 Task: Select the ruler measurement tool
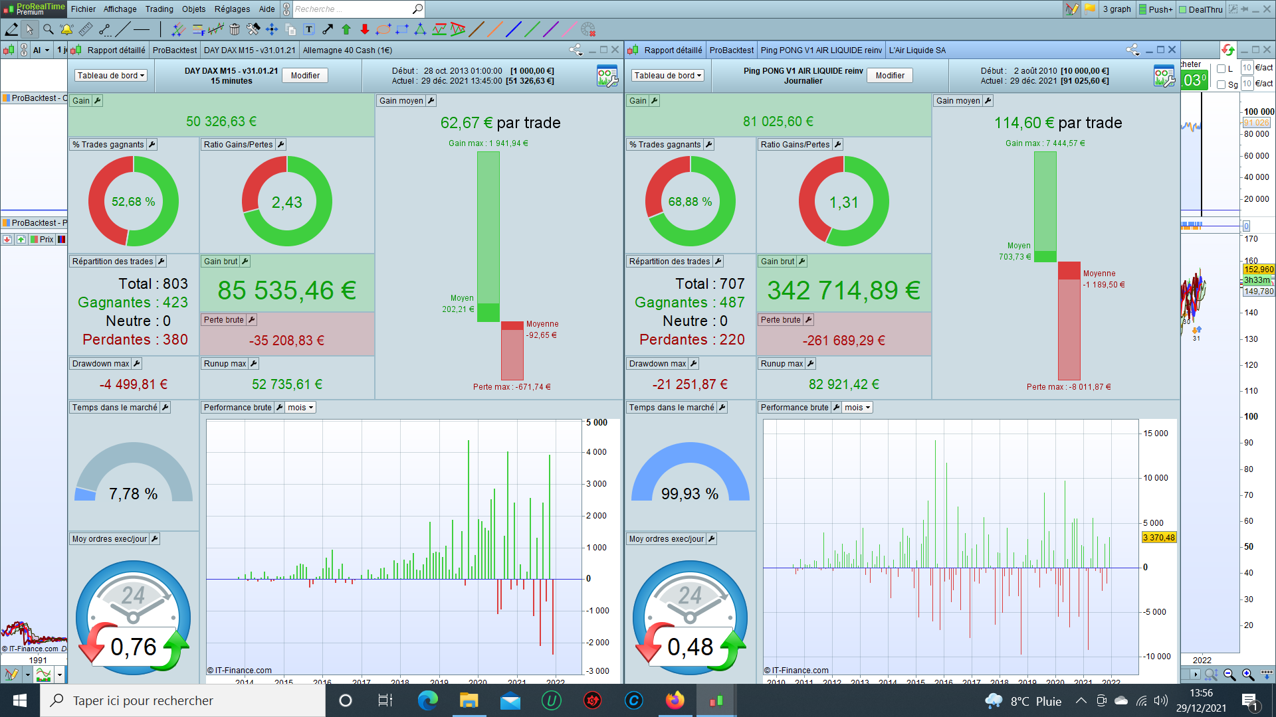tap(86, 29)
